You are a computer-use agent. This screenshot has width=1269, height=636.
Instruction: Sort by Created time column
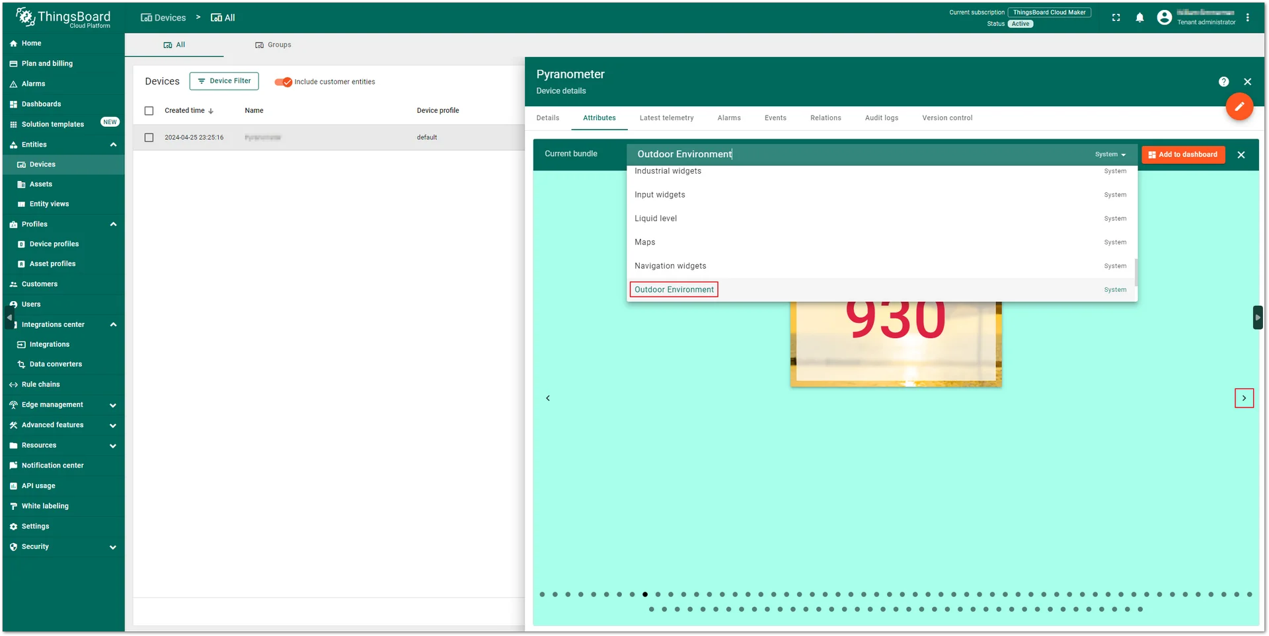189,111
